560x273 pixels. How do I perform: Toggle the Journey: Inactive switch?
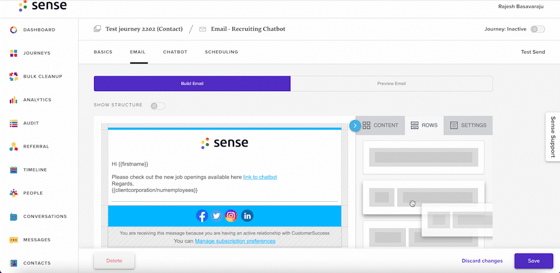pos(537,29)
